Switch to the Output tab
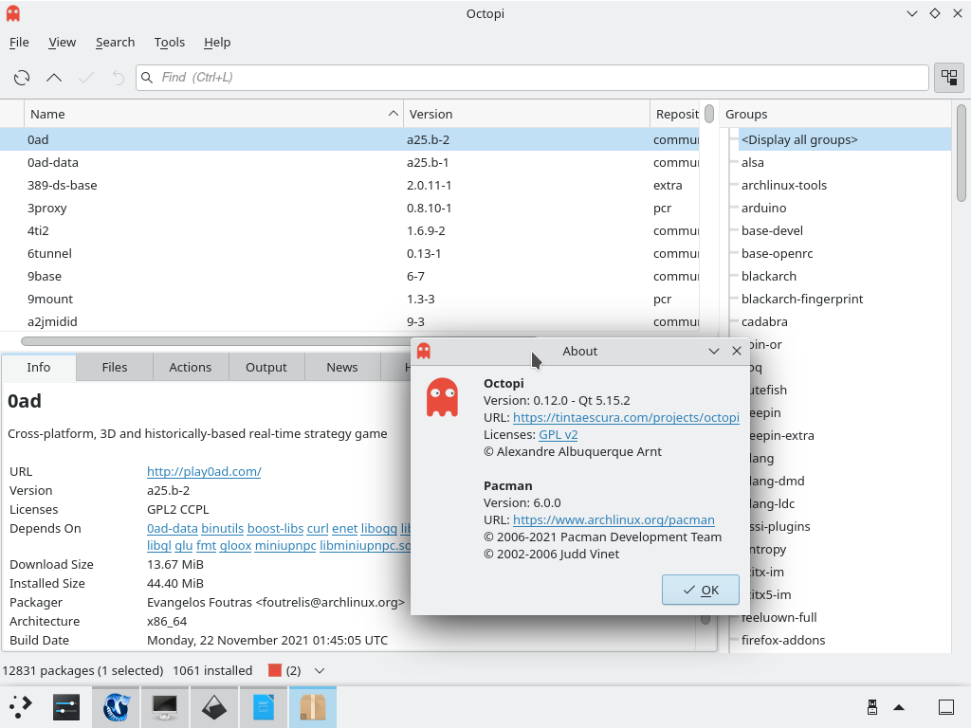Screen dimensions: 971x728 click(x=266, y=367)
